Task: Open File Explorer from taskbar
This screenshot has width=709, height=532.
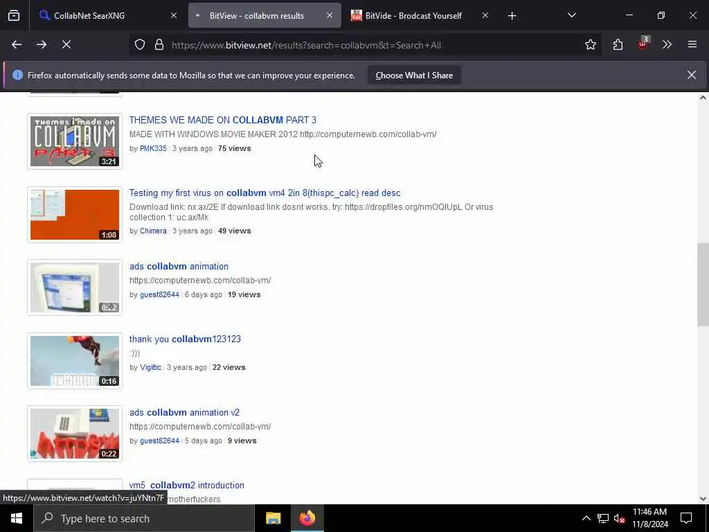Action: pos(273,518)
